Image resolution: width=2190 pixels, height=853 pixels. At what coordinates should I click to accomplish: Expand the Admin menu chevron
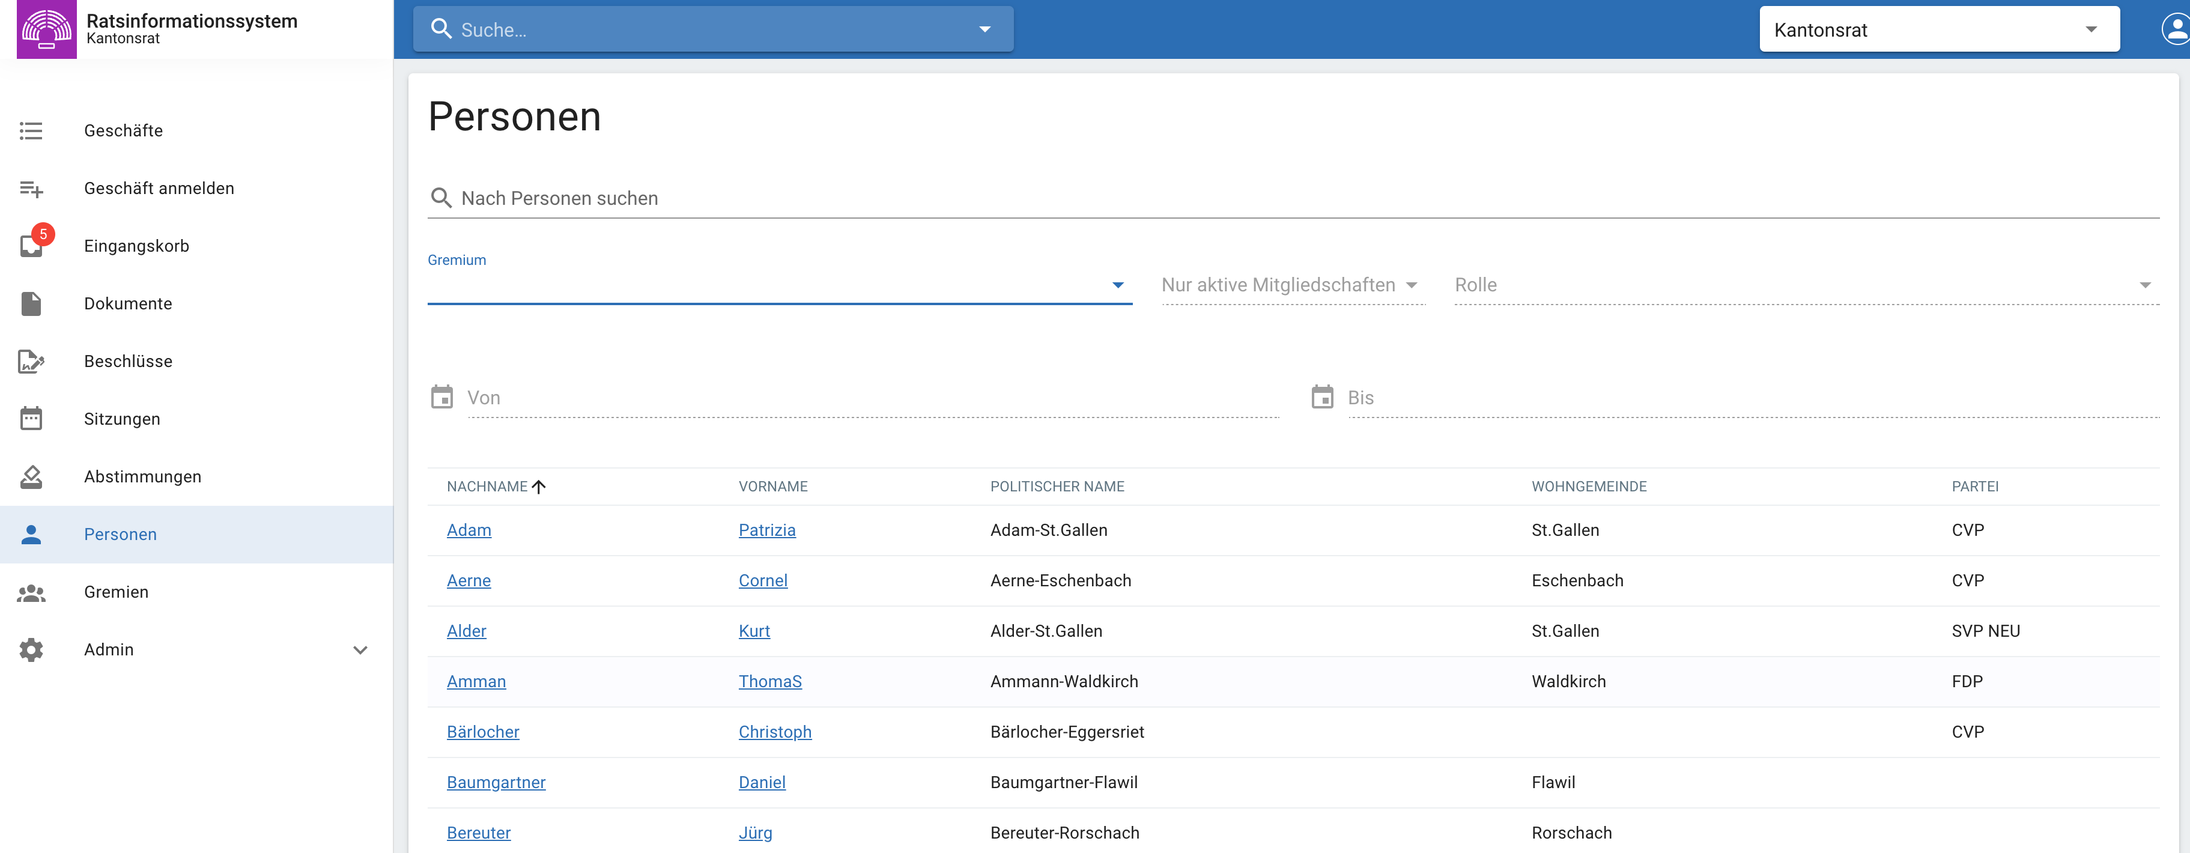click(x=360, y=651)
